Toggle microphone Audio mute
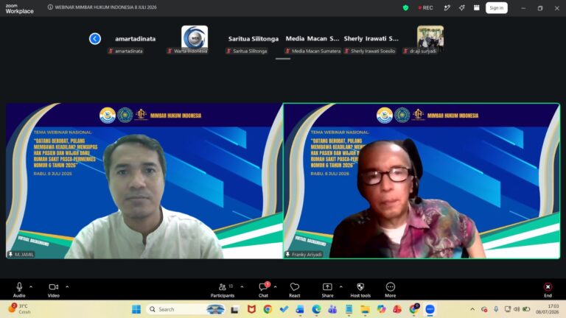The height and width of the screenshot is (318, 566). [x=19, y=290]
